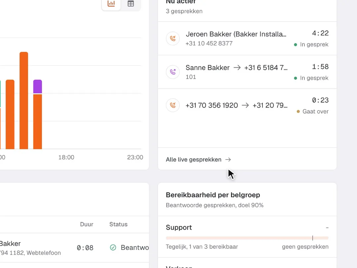The width and height of the screenshot is (357, 268).
Task: Sort by Status column header
Action: [x=118, y=224]
